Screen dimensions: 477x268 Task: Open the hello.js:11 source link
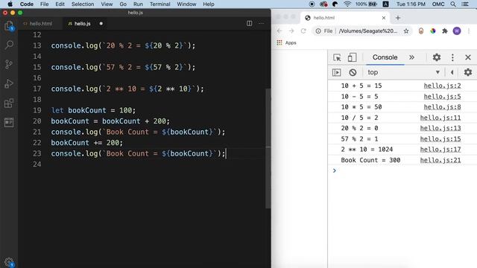[440, 118]
